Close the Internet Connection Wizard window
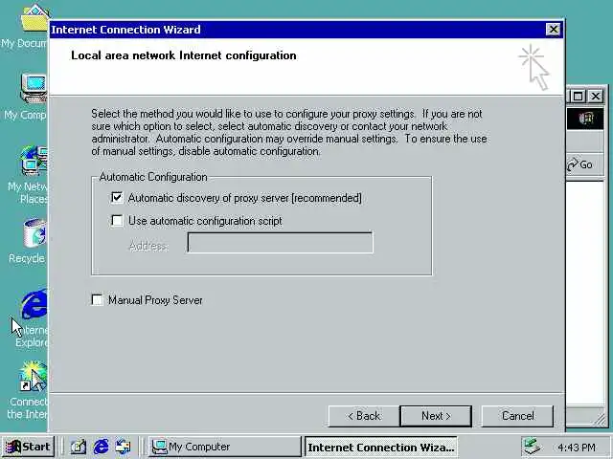The image size is (613, 459). click(x=553, y=30)
